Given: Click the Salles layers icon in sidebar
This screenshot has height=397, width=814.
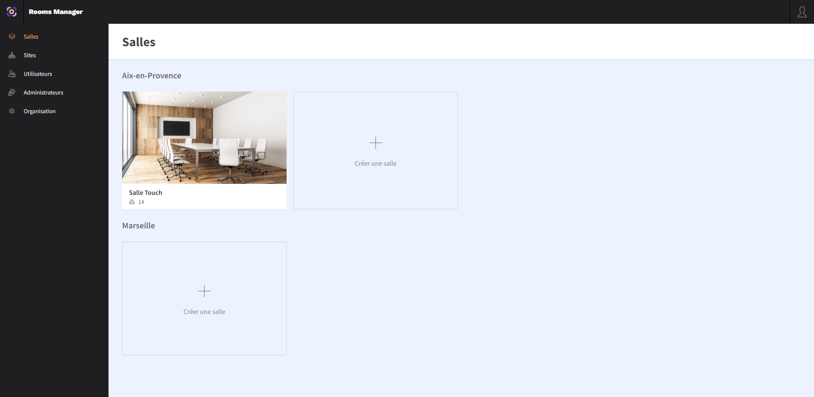Looking at the screenshot, I should tap(12, 37).
